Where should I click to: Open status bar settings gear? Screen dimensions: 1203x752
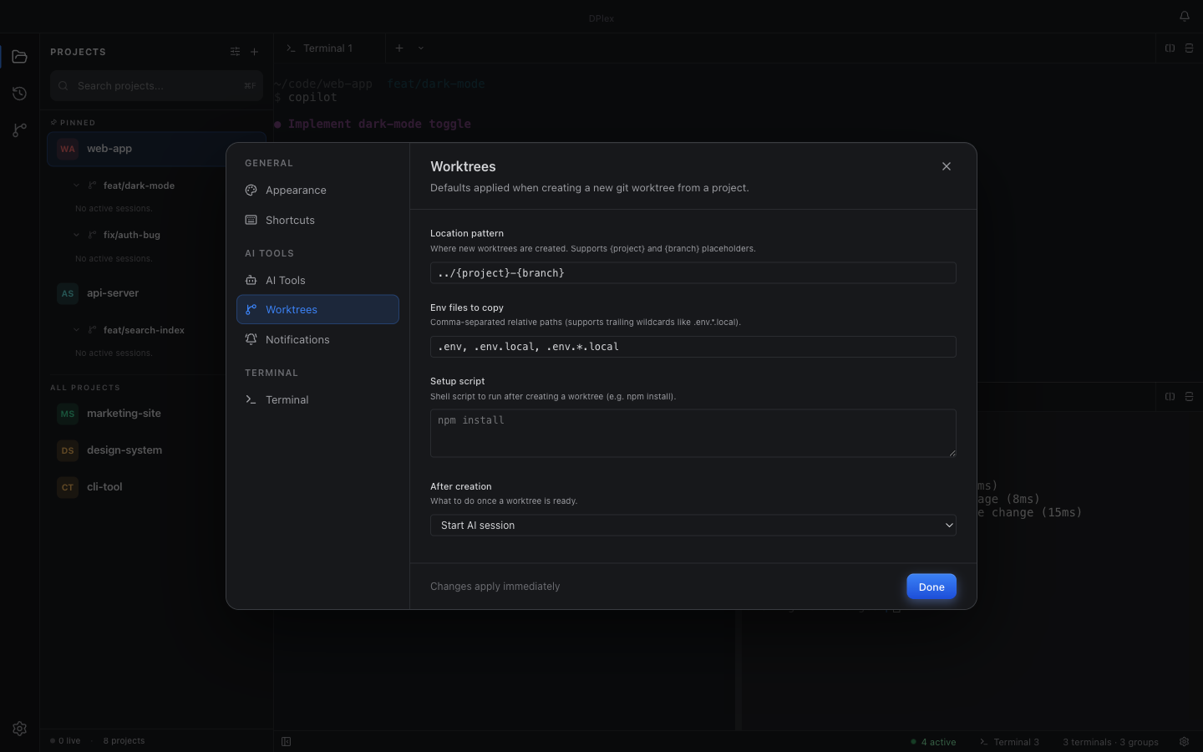[x=1184, y=742]
